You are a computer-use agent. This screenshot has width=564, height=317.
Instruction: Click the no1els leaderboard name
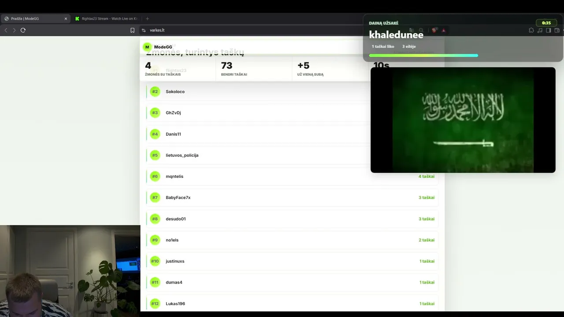coord(172,240)
